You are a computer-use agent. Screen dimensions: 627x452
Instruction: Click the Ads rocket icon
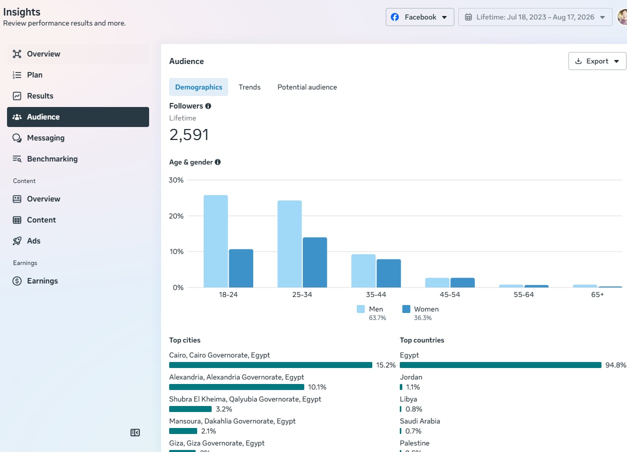17,241
